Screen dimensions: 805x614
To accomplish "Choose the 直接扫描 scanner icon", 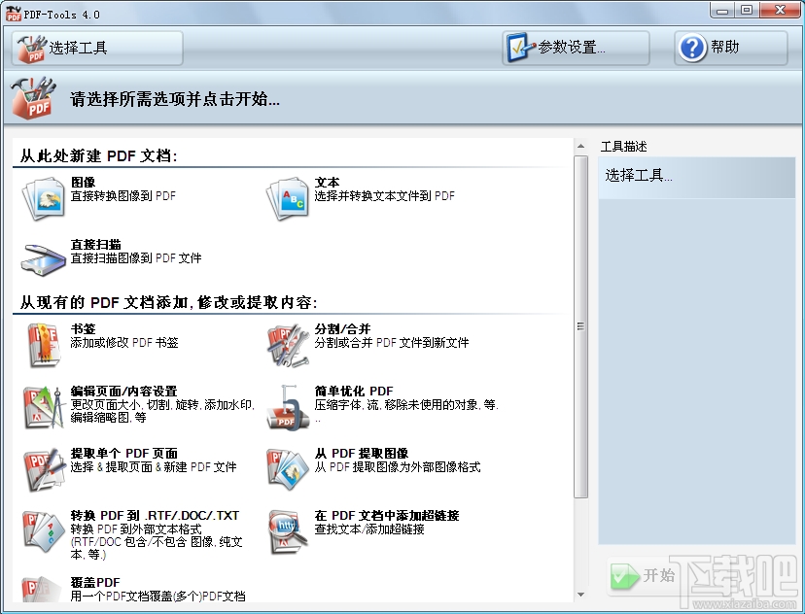I will [x=43, y=259].
